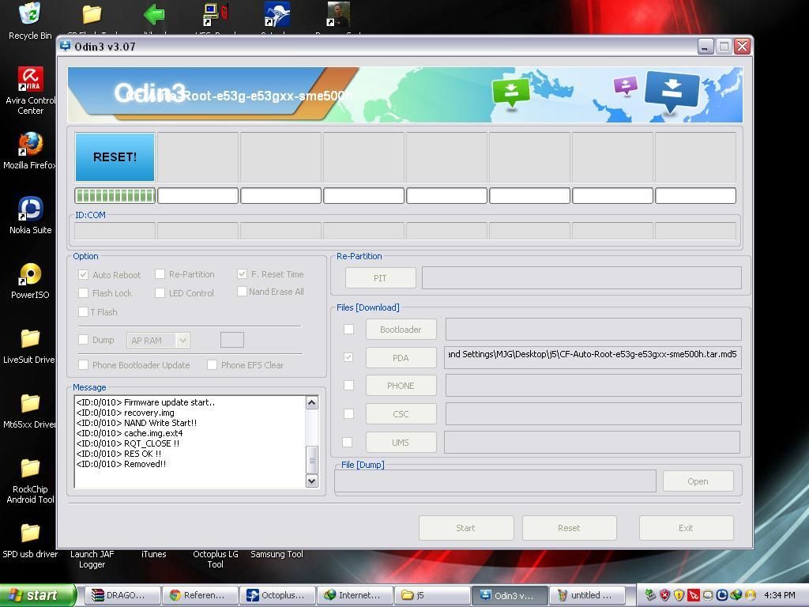Screen dimensions: 809x607
Task: Click the red shield security alert tray icon
Action: click(664, 595)
